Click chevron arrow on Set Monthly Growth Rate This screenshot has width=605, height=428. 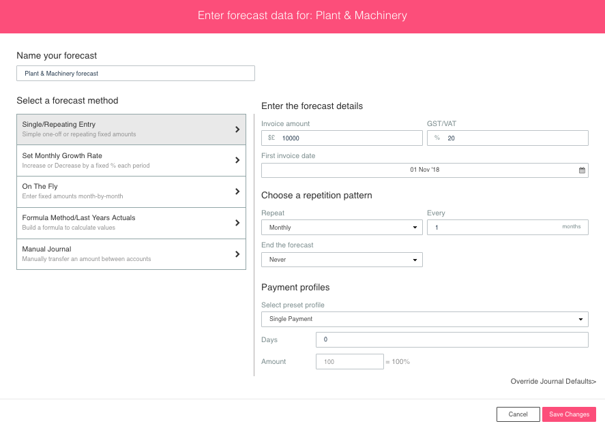coord(237,160)
